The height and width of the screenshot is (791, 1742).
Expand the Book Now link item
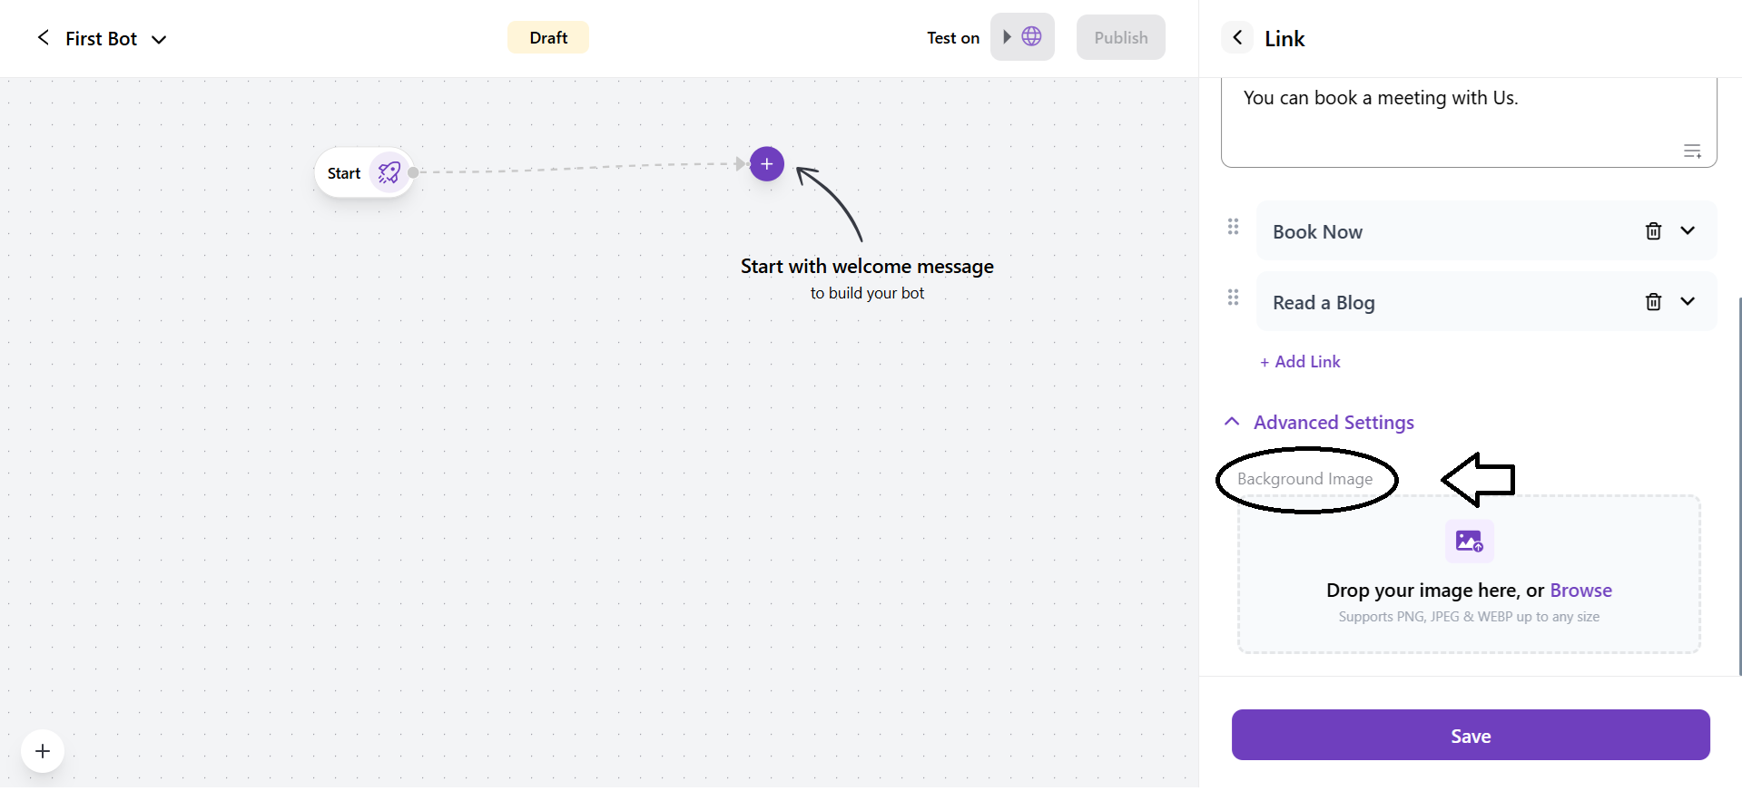tap(1688, 231)
